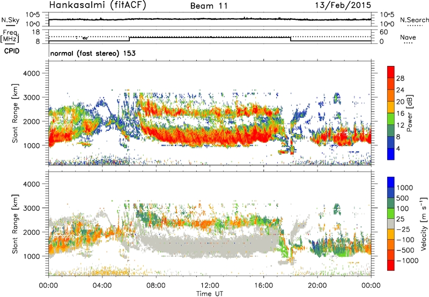Click the Velocity [m s-1] colorbar title

(x=424, y=224)
